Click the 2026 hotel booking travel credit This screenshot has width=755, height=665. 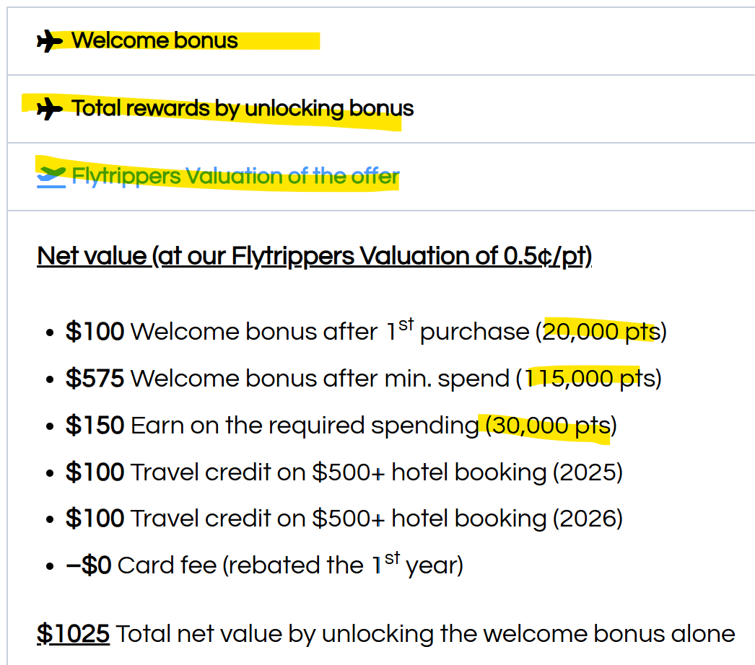[x=344, y=519]
